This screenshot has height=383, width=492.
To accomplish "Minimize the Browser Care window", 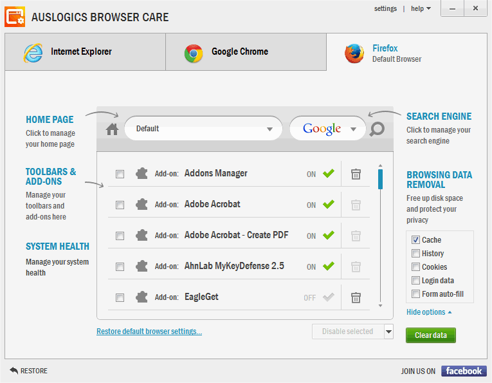I will coord(452,8).
